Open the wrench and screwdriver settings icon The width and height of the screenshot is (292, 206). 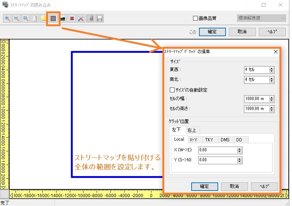(x=81, y=18)
